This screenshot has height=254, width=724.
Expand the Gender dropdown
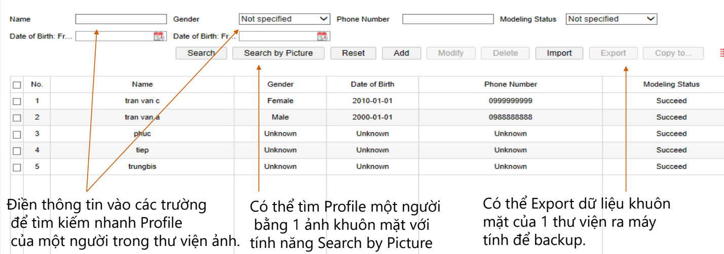284,19
